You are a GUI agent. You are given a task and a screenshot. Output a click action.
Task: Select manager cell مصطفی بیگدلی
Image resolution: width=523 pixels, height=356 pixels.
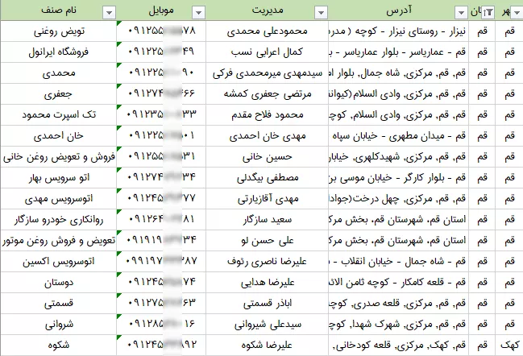point(267,178)
